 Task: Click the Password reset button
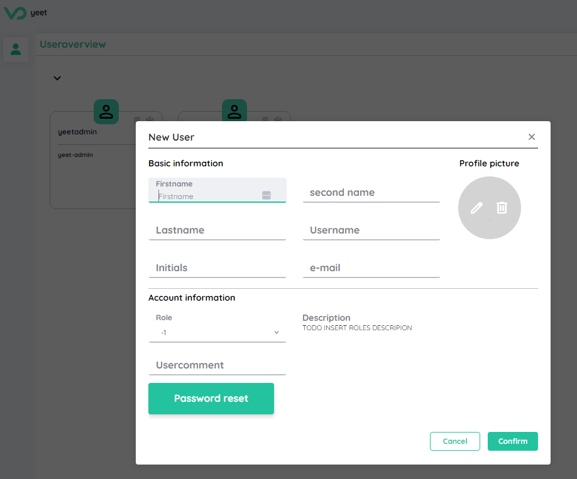pyautogui.click(x=211, y=399)
